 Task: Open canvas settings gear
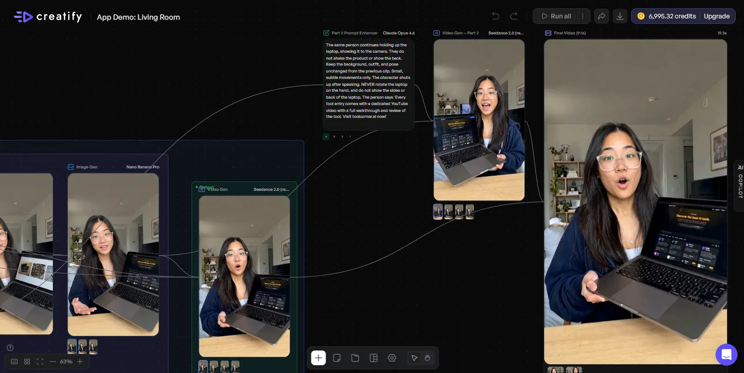coord(392,358)
